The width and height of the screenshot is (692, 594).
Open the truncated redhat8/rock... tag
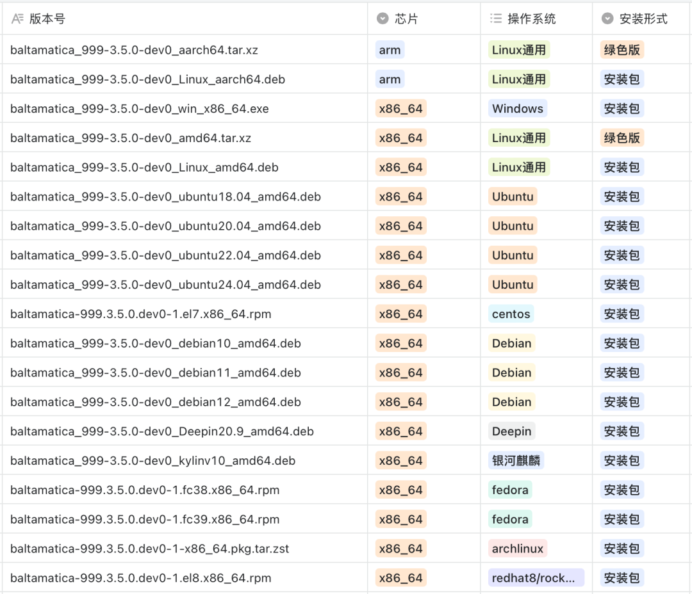[536, 578]
